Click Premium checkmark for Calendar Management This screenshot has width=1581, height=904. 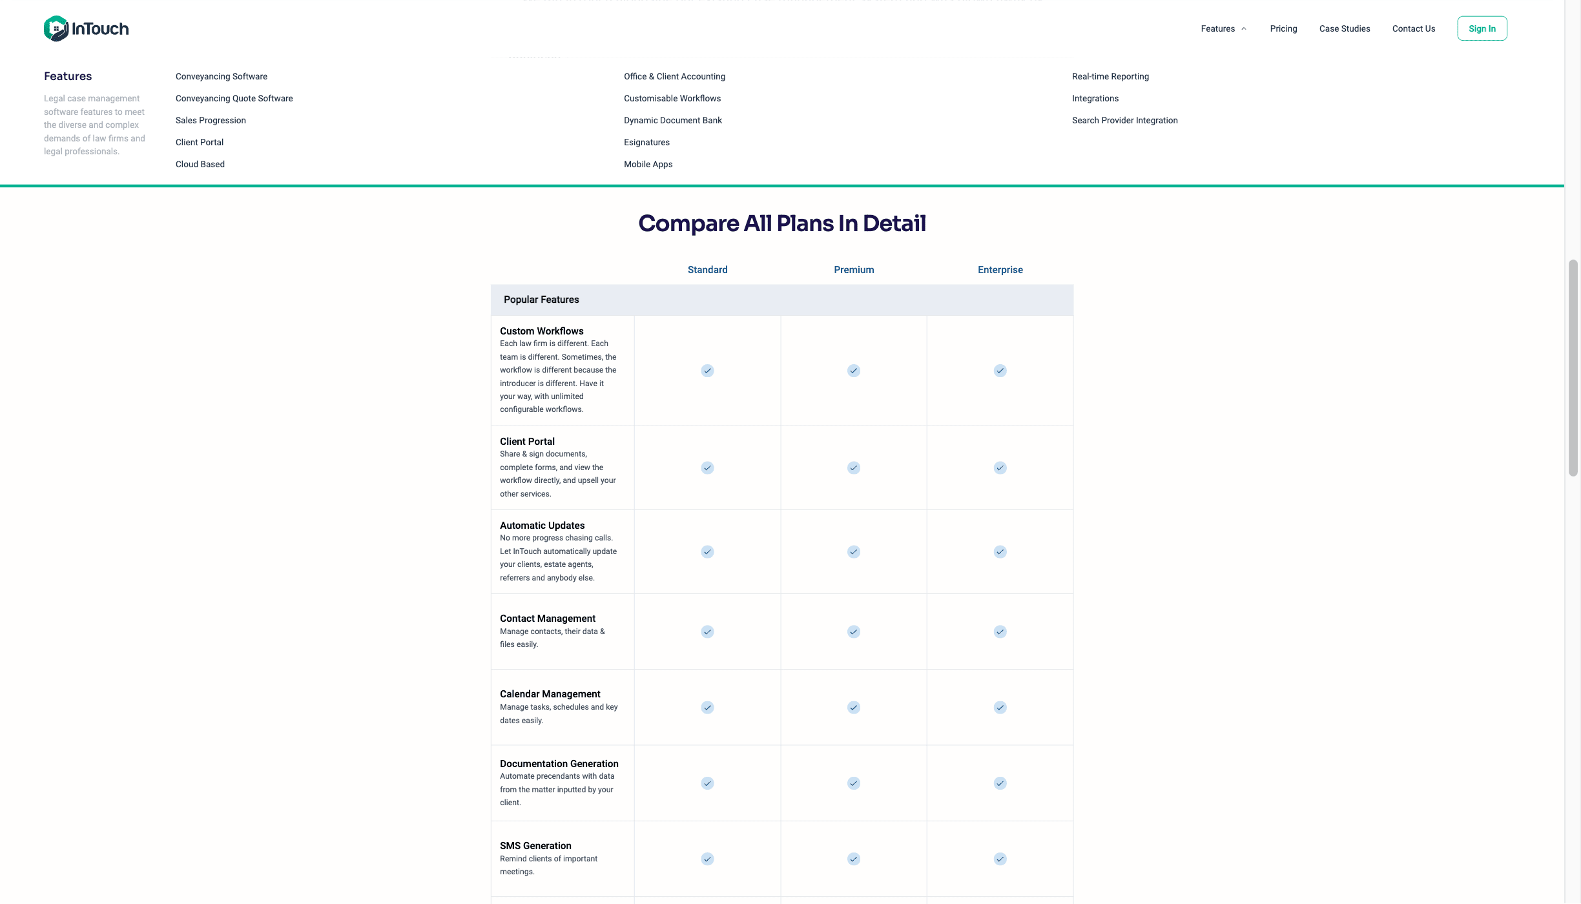(854, 707)
